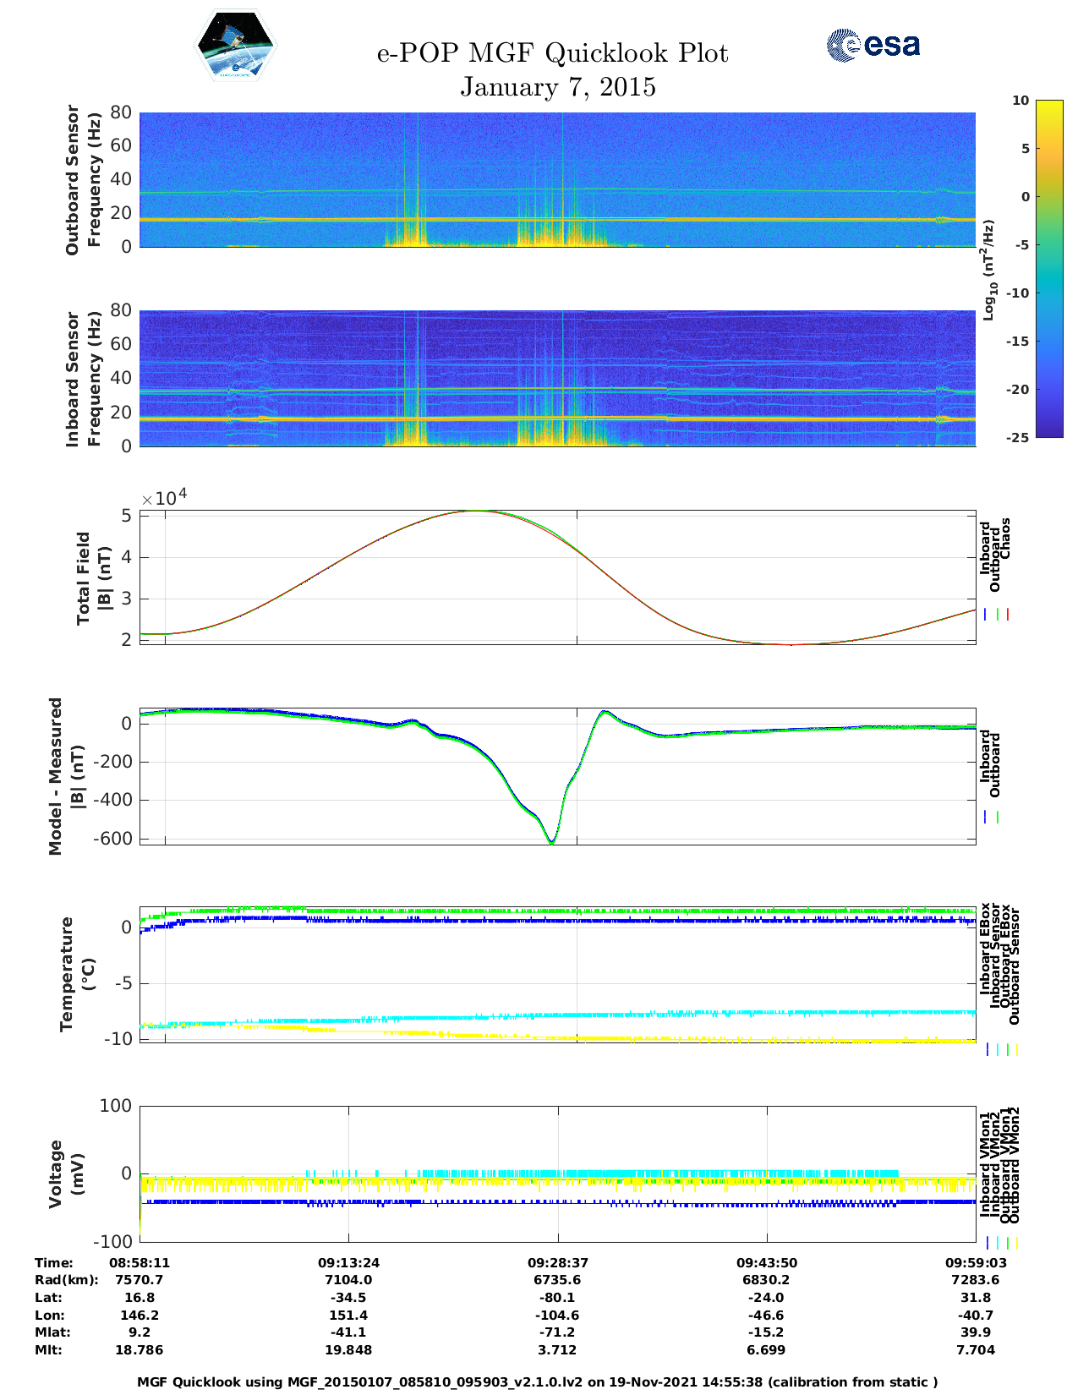This screenshot has width=1078, height=1395.
Task: Select the Outboard Sensor spectrogram panel
Action: coord(557,179)
